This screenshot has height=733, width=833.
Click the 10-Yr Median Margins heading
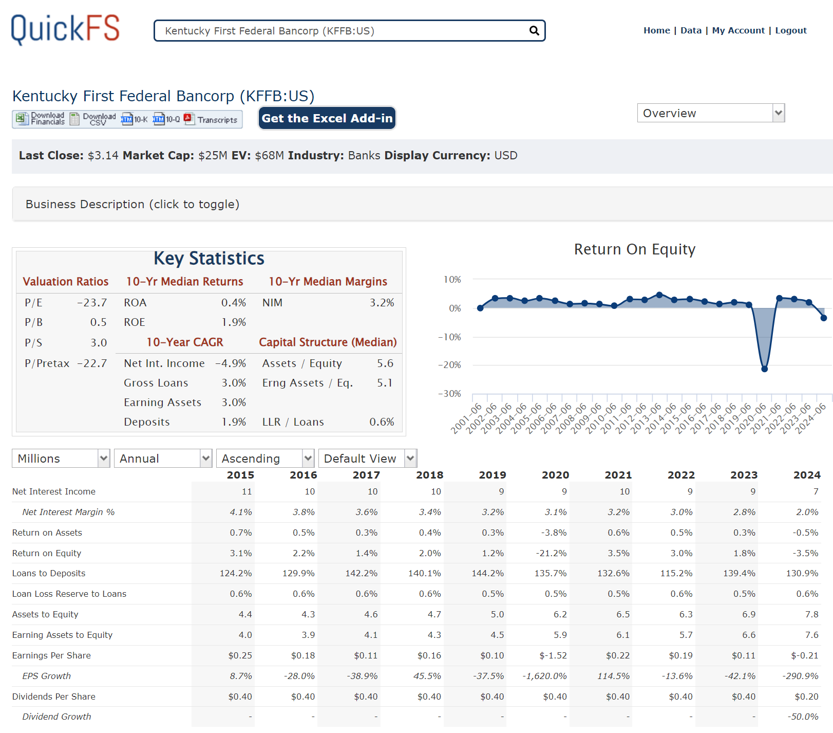click(328, 282)
